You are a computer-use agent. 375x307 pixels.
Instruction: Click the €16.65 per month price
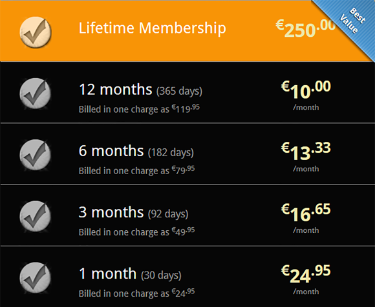point(306,212)
